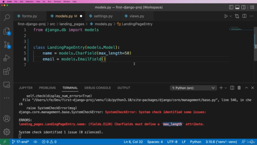The width and height of the screenshot is (257, 145).
Task: Open the Selection menu
Action: point(29,2)
